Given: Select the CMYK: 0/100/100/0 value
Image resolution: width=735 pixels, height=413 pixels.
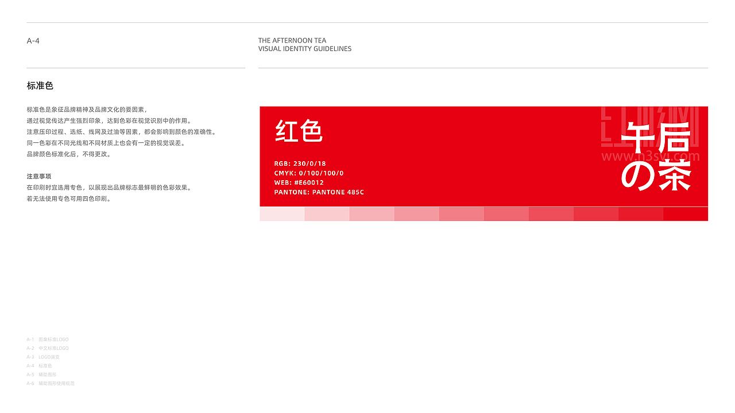Looking at the screenshot, I should pyautogui.click(x=309, y=173).
